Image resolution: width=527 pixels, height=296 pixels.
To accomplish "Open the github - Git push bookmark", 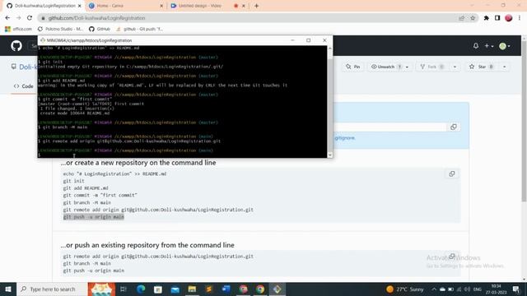I will point(139,30).
